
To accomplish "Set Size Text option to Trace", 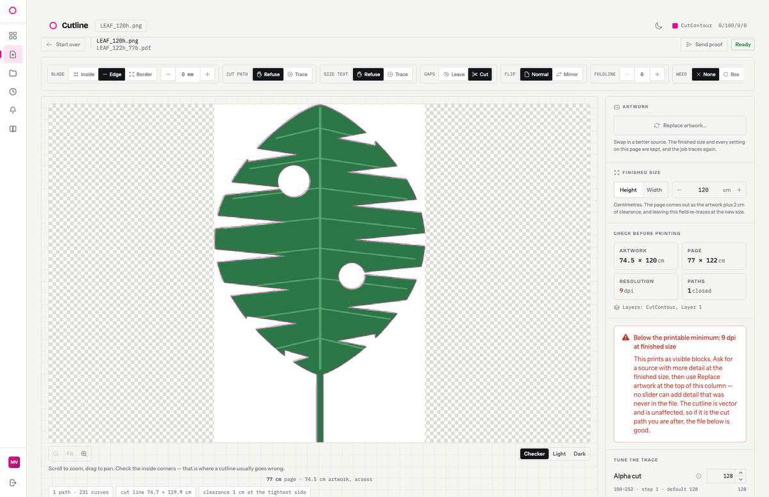I will point(398,74).
